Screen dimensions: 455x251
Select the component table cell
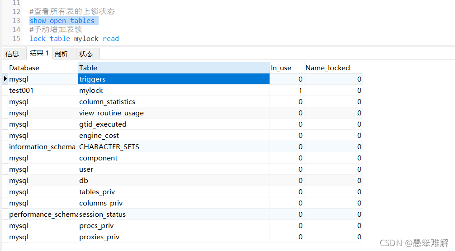pos(174,158)
